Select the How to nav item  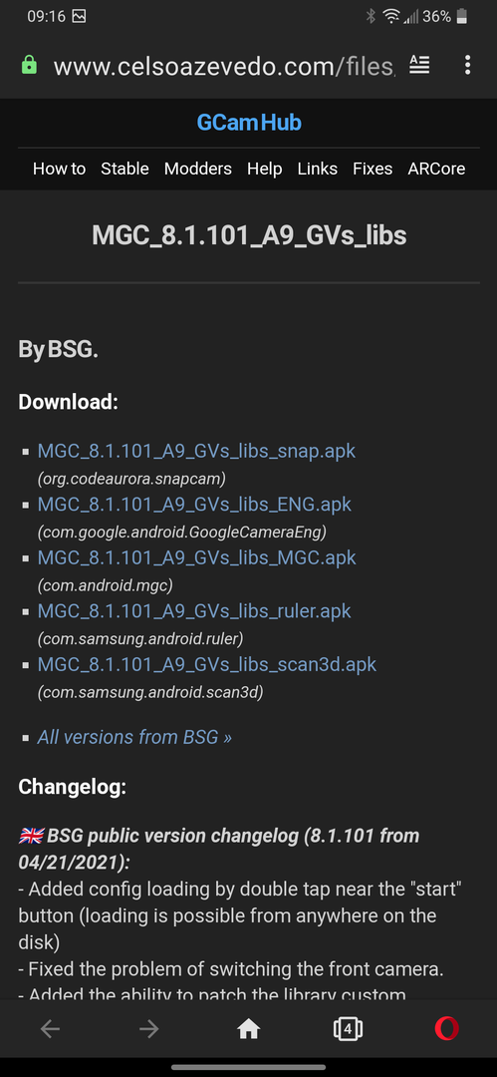tap(59, 169)
